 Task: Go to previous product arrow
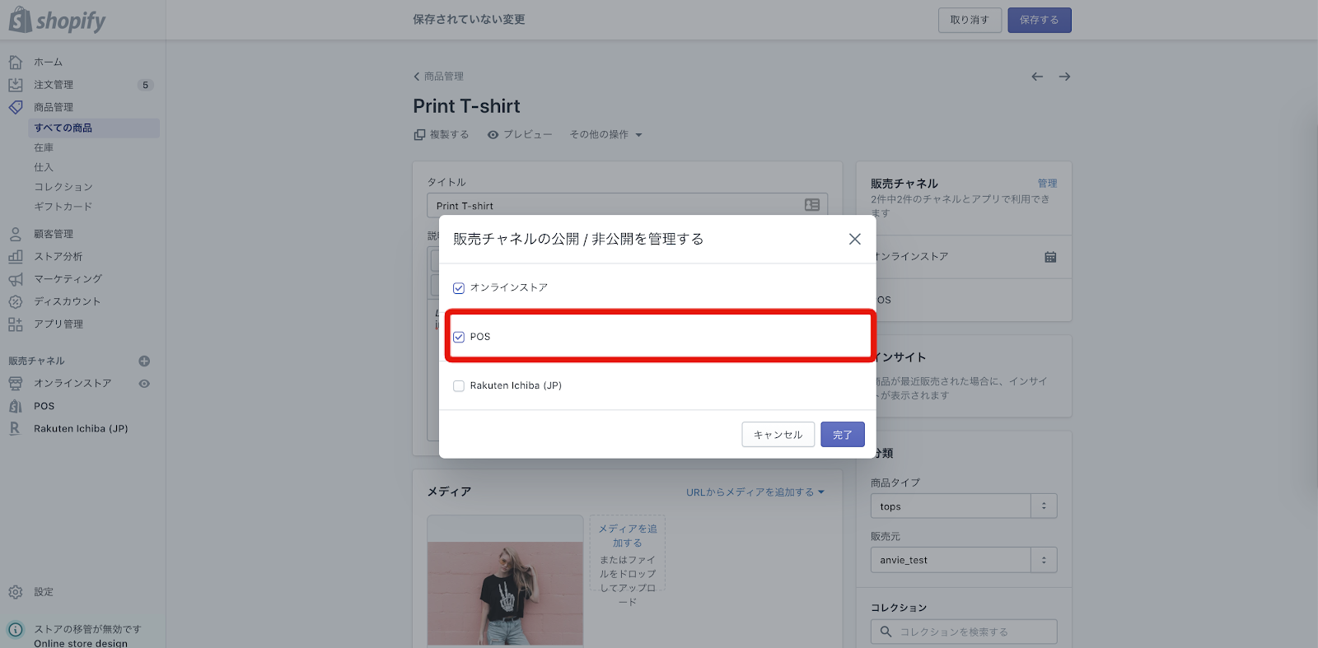pyautogui.click(x=1037, y=77)
